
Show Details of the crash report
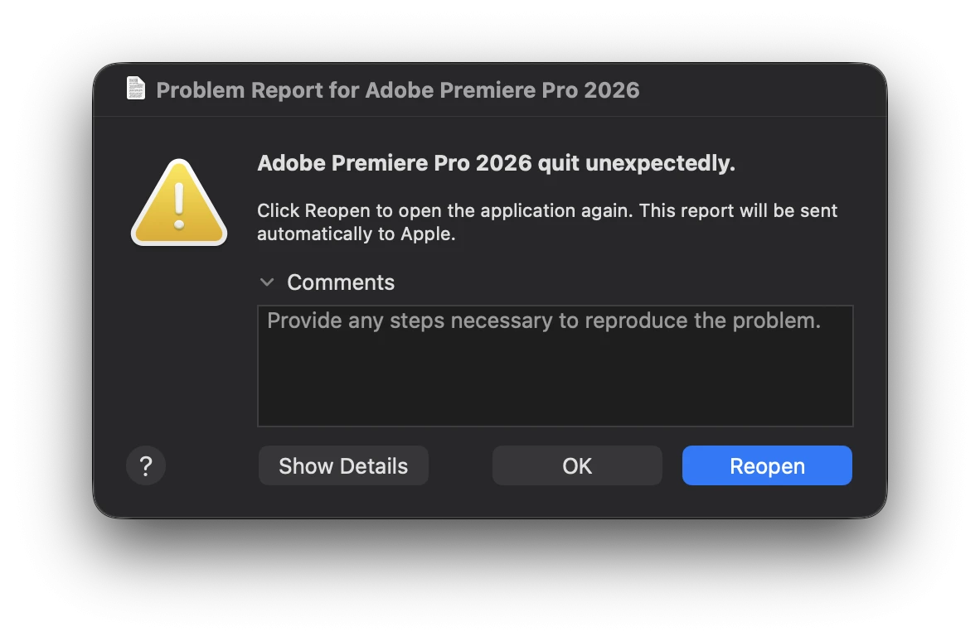pos(343,465)
